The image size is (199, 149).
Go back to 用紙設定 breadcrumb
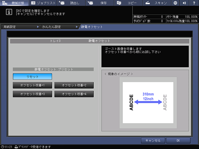pos(20,27)
